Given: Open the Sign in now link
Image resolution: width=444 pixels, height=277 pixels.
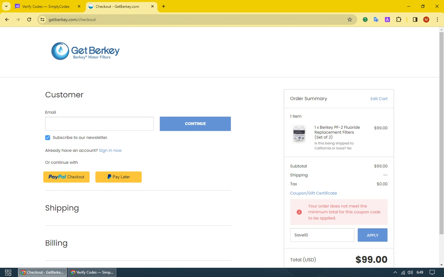Looking at the screenshot, I should tap(110, 150).
